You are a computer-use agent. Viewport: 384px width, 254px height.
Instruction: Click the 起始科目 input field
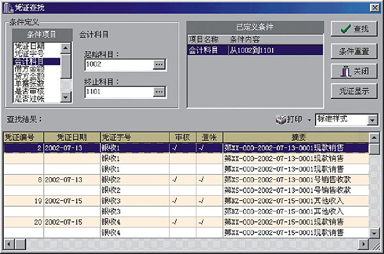[x=119, y=65]
